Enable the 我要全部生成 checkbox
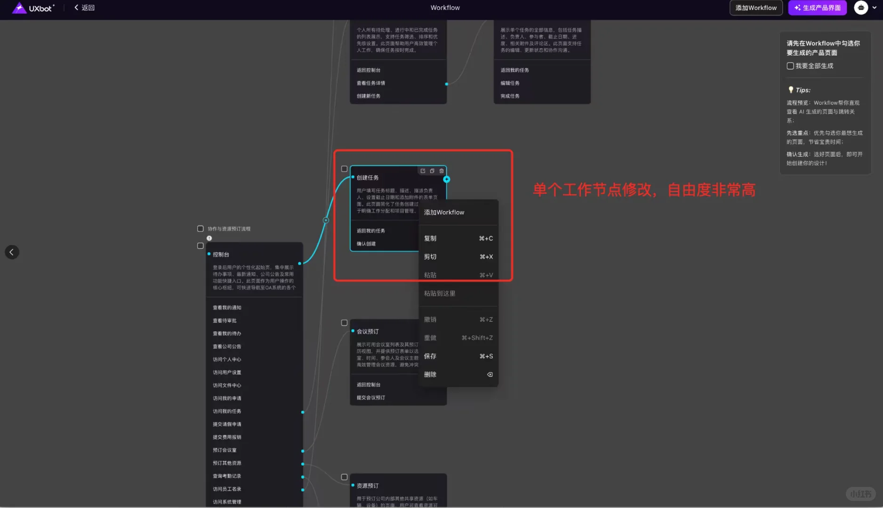The height and width of the screenshot is (508, 883). [x=790, y=66]
